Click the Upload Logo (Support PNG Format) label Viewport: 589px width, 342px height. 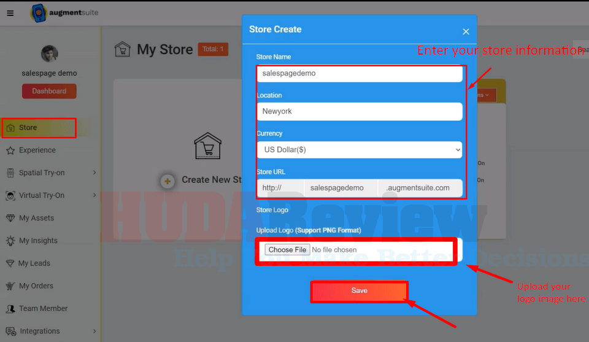(309, 230)
